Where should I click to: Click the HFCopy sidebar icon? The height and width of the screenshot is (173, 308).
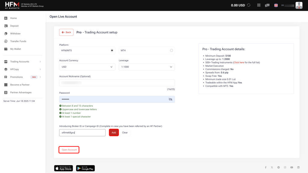[x=6, y=69]
